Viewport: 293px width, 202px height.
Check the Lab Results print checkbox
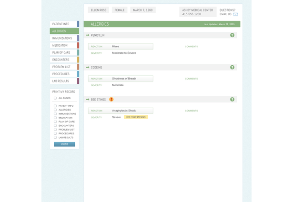click(55, 137)
